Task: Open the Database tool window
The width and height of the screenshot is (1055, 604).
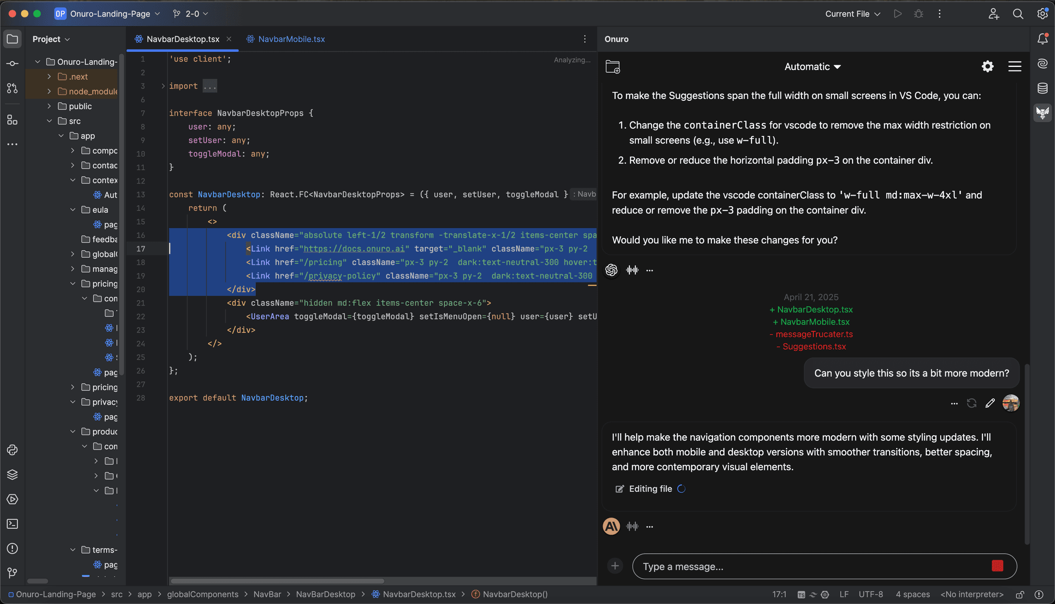Action: click(x=1043, y=88)
